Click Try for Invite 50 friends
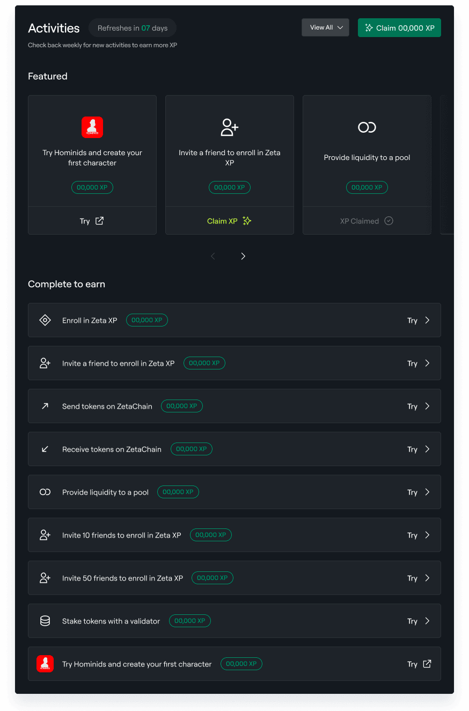Screen dimensions: 469x711 pos(412,578)
